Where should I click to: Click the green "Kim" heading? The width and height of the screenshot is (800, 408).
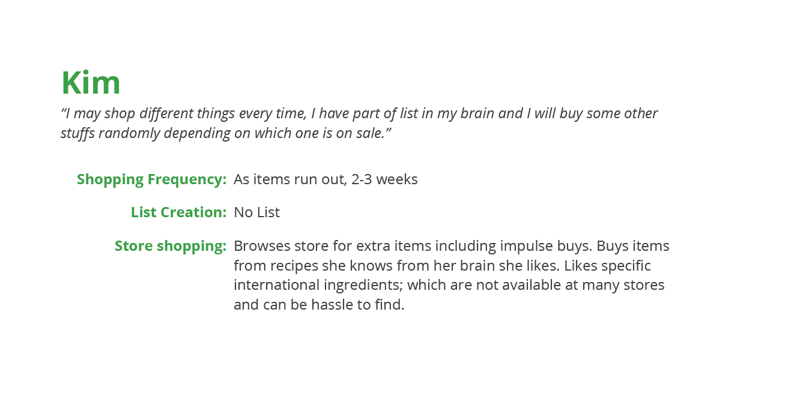coord(91,83)
